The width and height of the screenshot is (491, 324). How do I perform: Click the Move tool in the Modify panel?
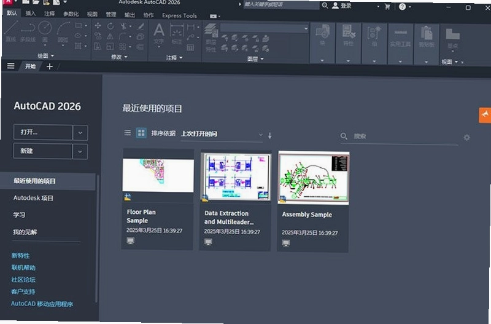pyautogui.click(x=98, y=26)
